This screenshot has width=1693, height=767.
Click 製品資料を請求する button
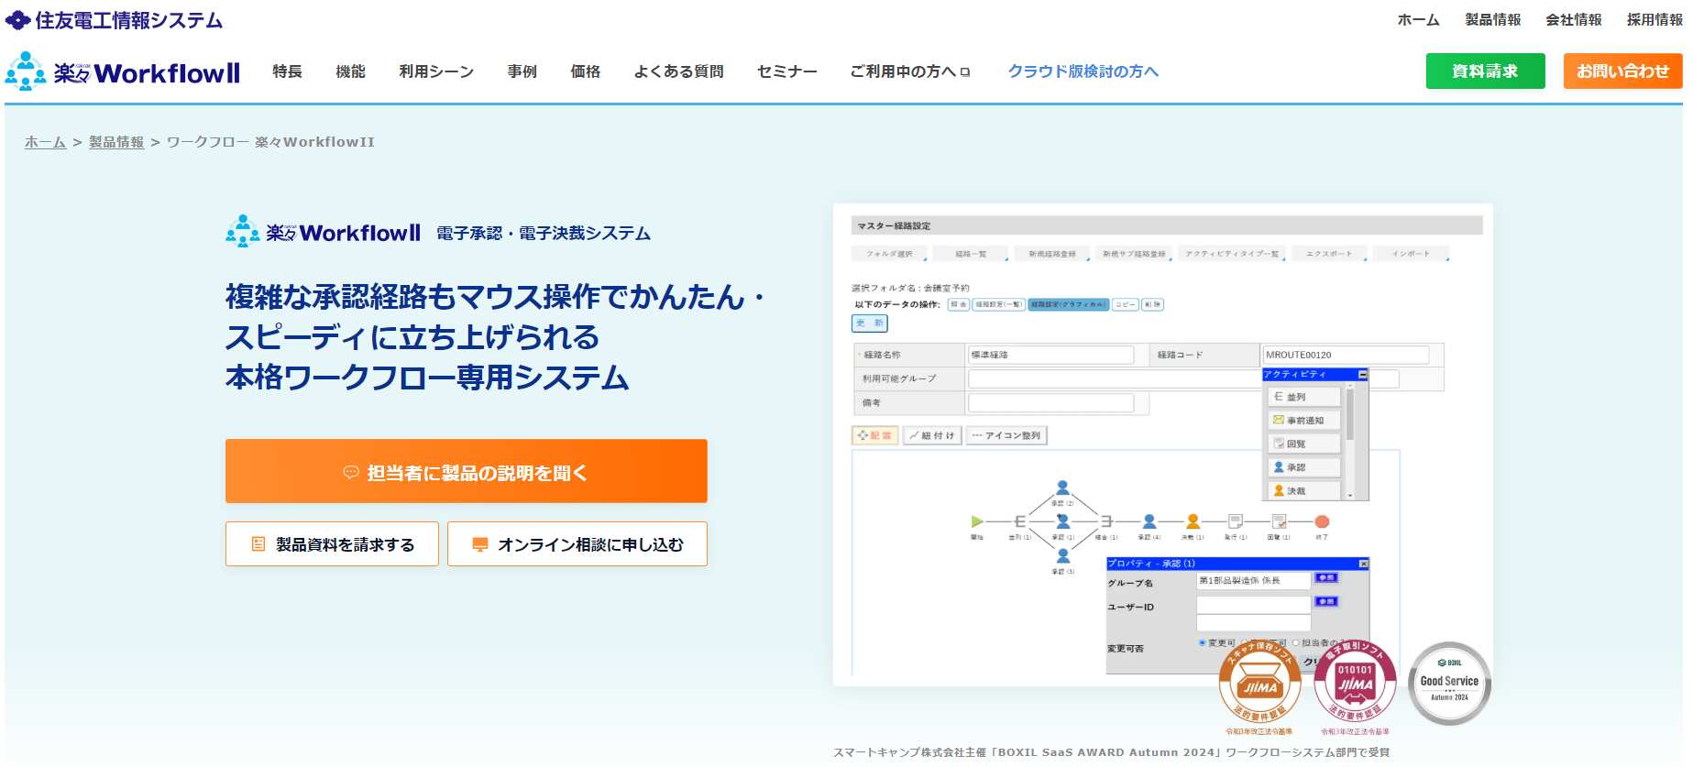(x=332, y=544)
